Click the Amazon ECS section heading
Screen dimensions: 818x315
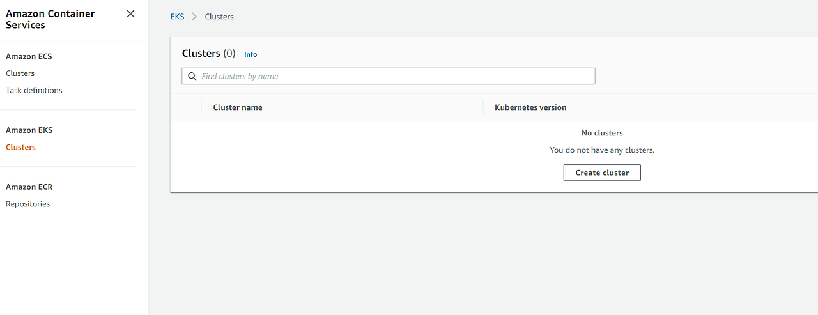pos(29,56)
